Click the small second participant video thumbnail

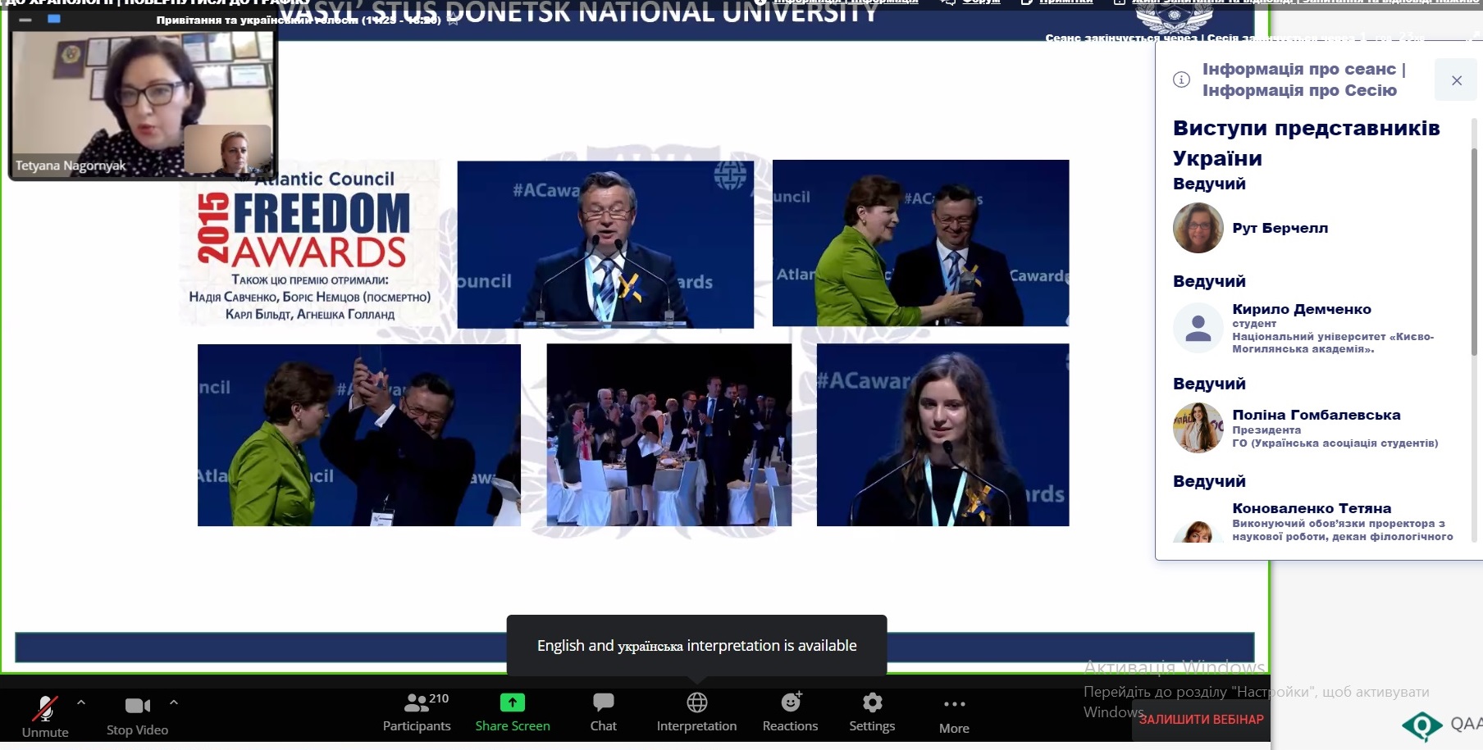pos(227,149)
